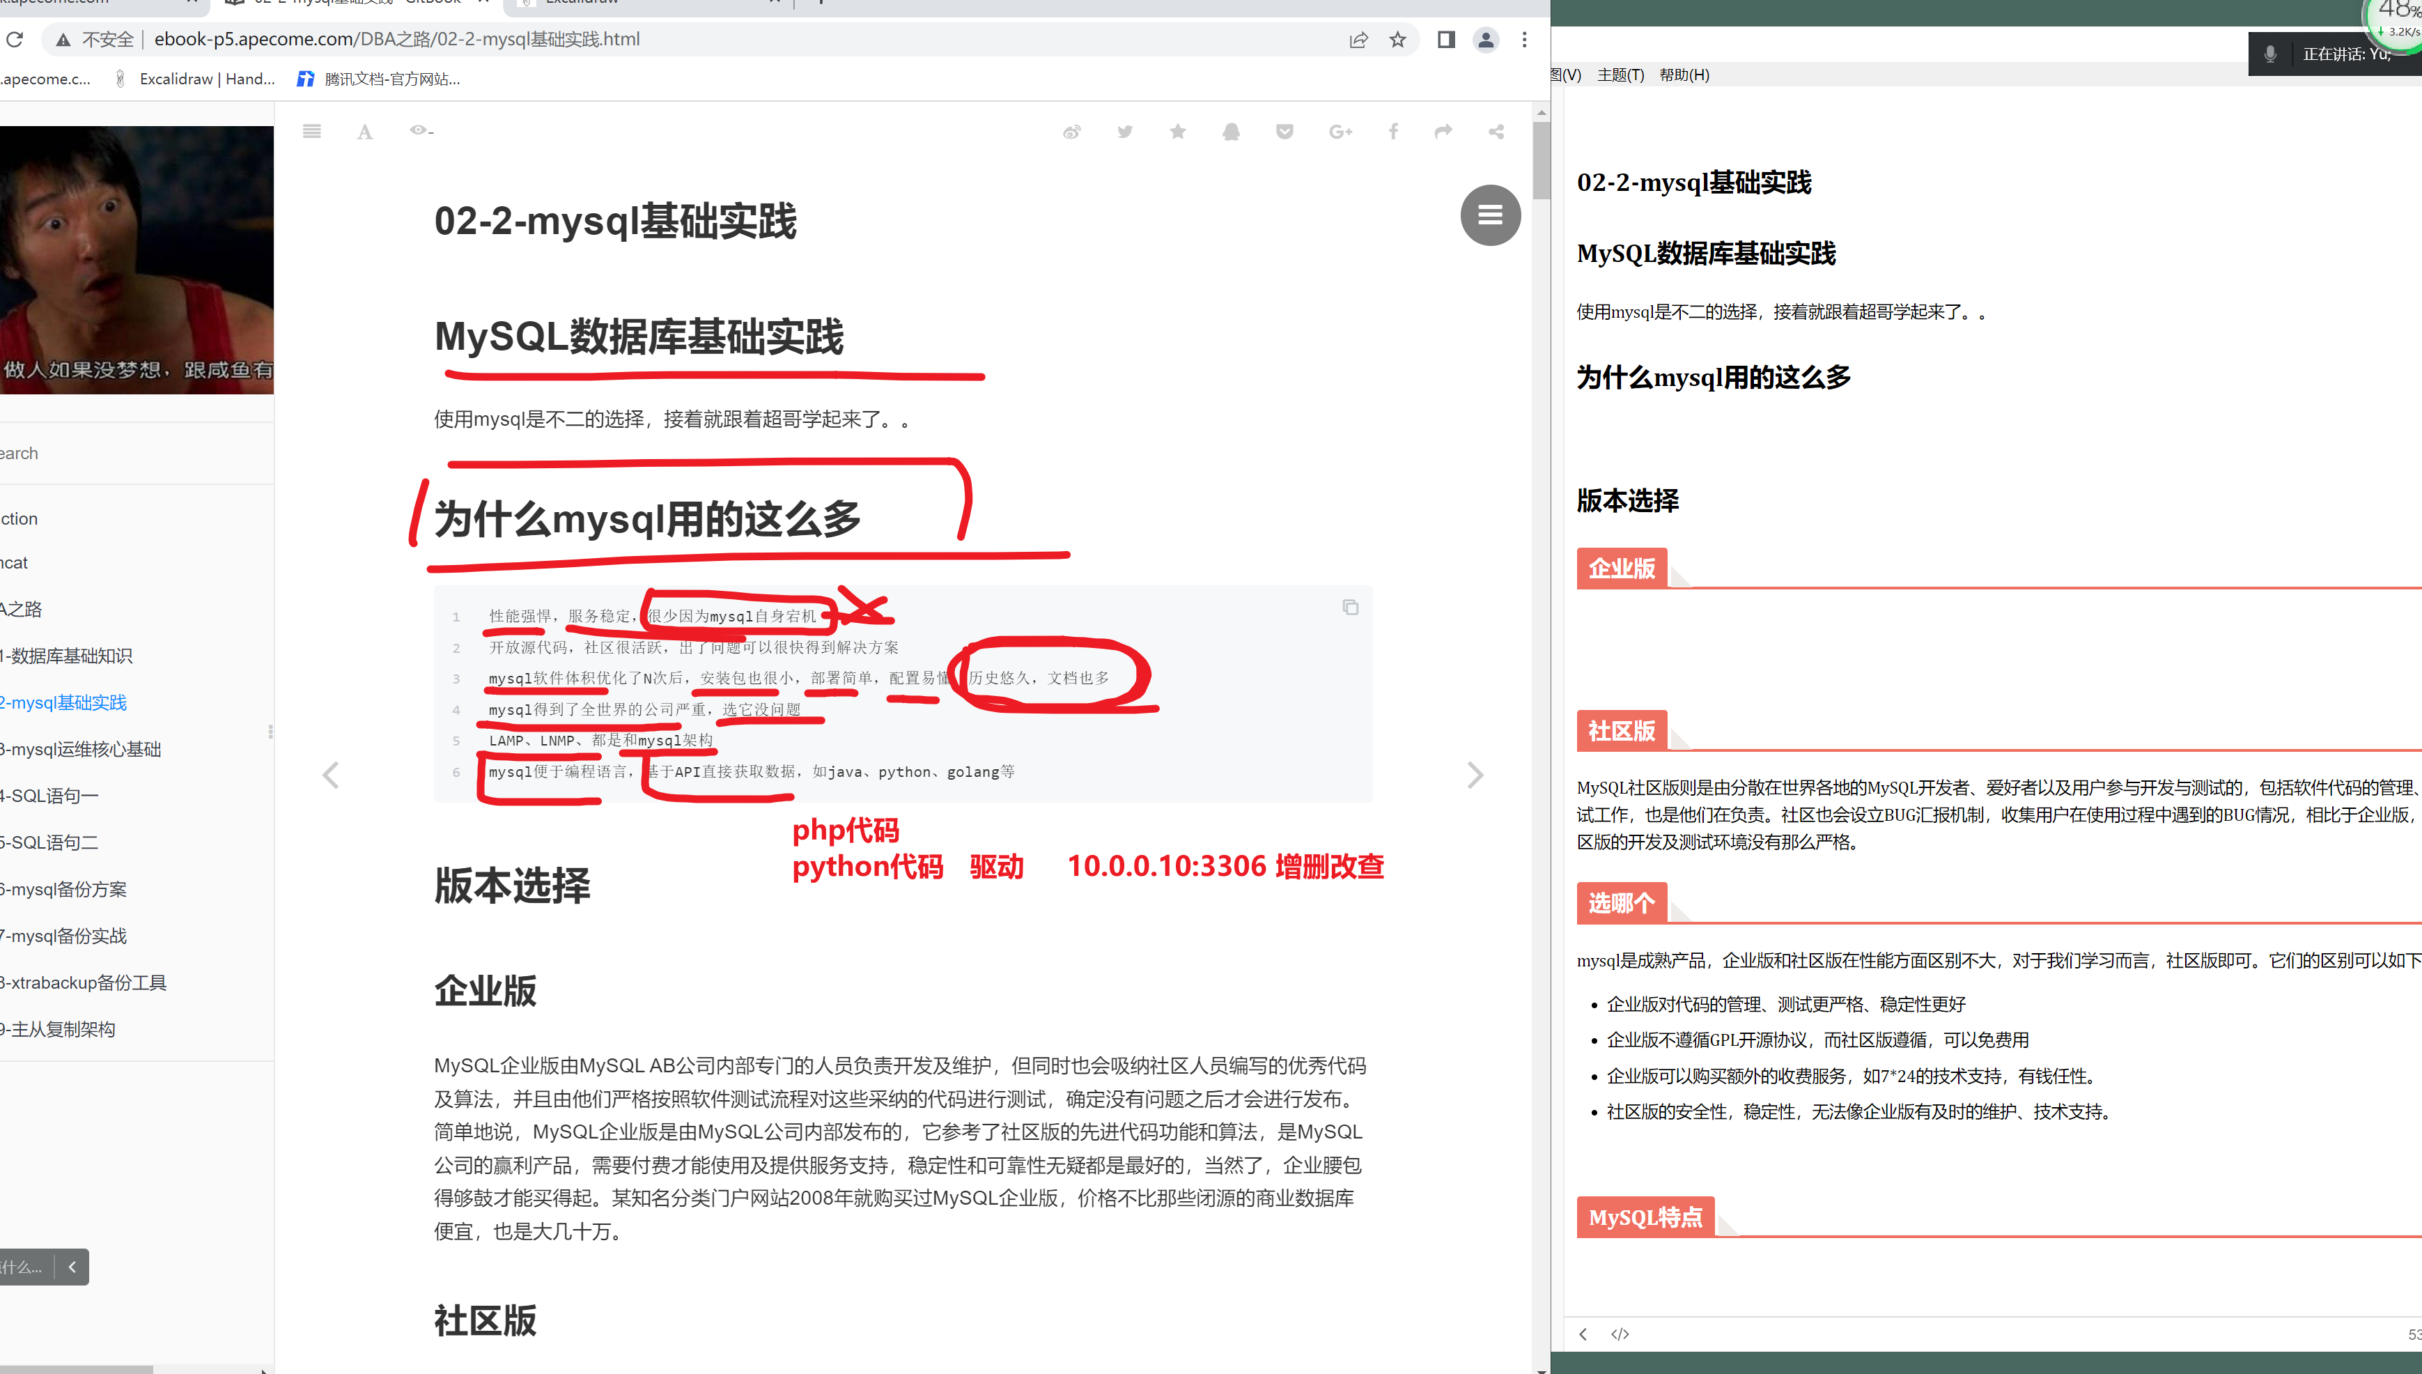Click the 企业版 heading in the editor
2422x1374 pixels.
pyautogui.click(x=1621, y=568)
